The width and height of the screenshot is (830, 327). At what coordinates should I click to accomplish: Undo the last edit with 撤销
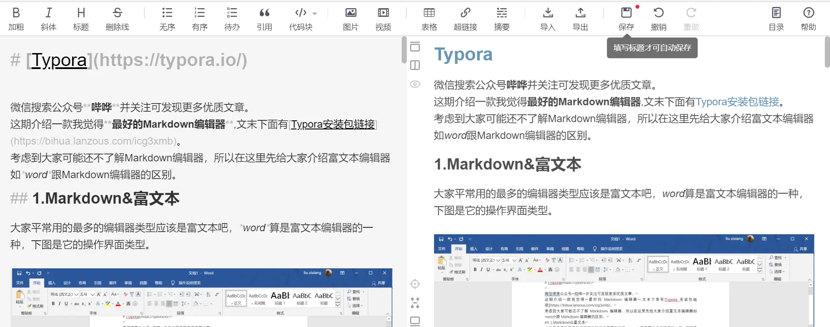[658, 19]
